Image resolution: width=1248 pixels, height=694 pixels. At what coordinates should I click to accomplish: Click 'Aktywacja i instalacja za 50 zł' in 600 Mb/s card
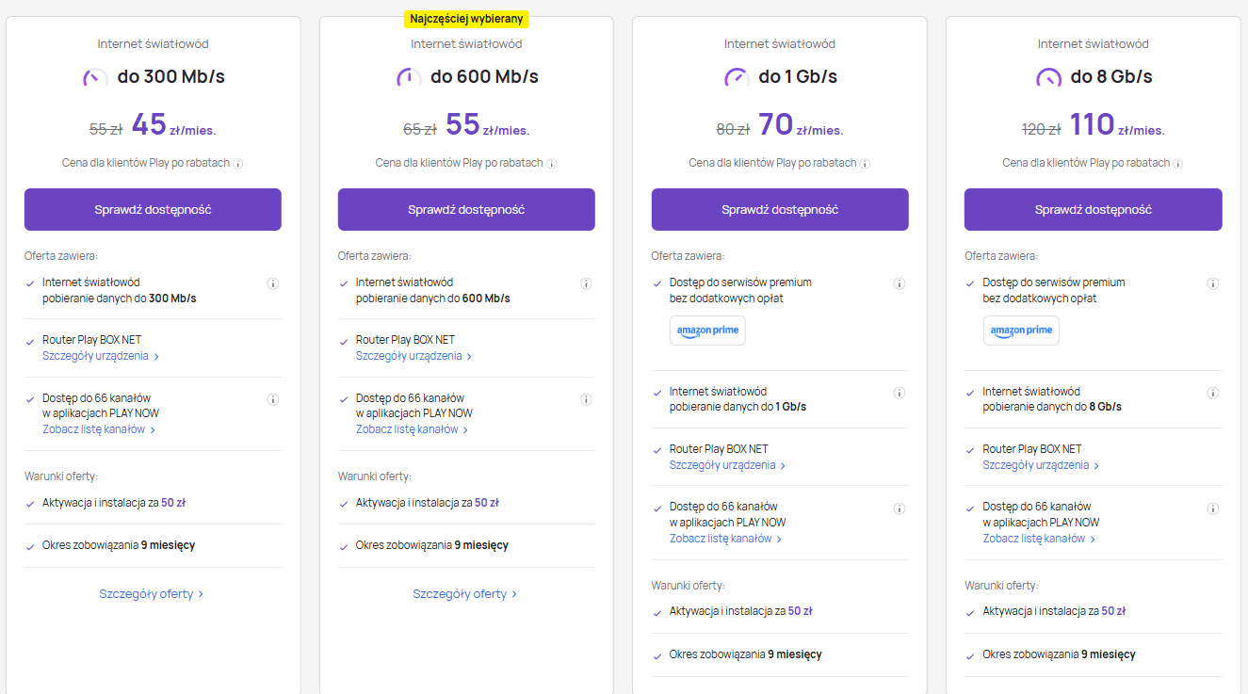click(x=428, y=503)
